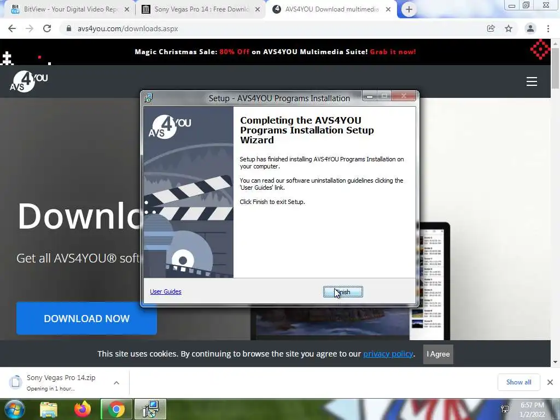Open Windows Explorer from the taskbar
Viewport: 560px width, 420px height.
pyautogui.click(x=49, y=409)
